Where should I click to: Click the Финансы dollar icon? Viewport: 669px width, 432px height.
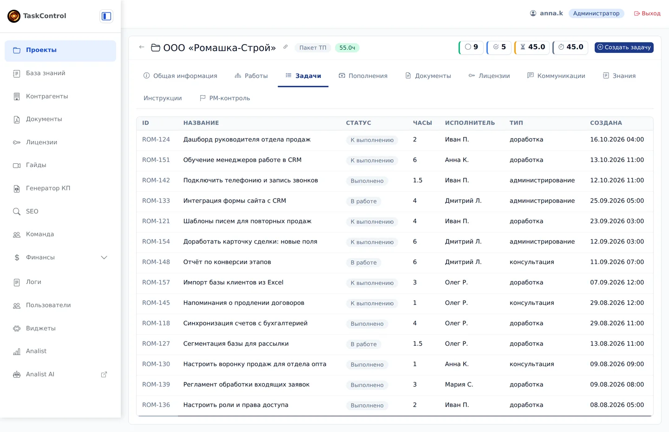coord(17,258)
